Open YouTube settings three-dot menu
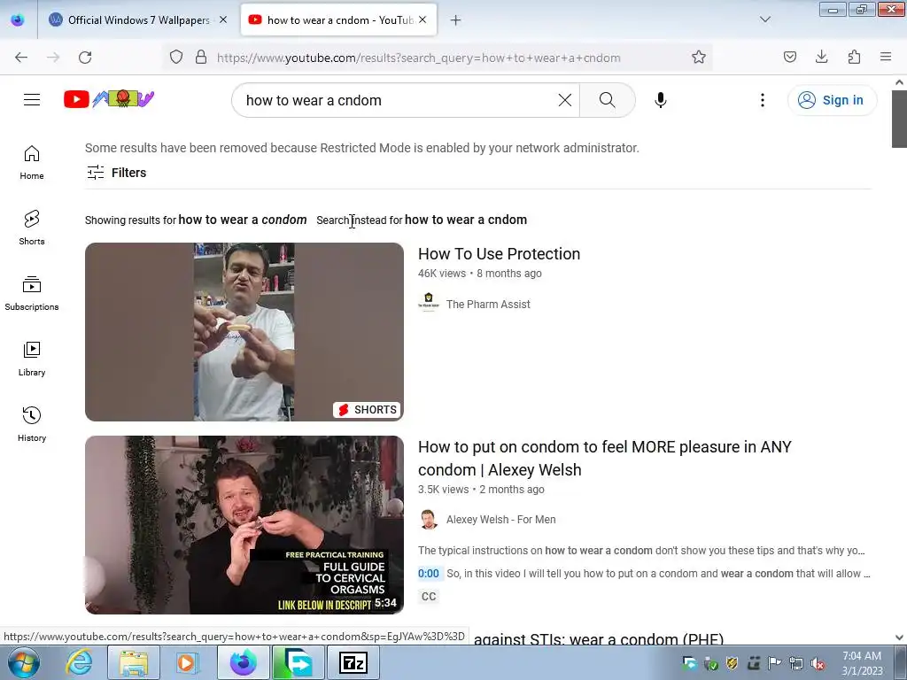 [763, 100]
